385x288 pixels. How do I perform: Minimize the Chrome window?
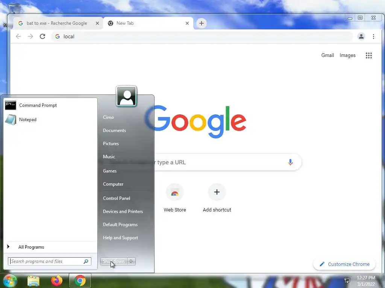[350, 18]
